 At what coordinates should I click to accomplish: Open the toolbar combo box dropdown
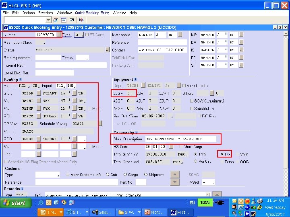pos(48,20)
